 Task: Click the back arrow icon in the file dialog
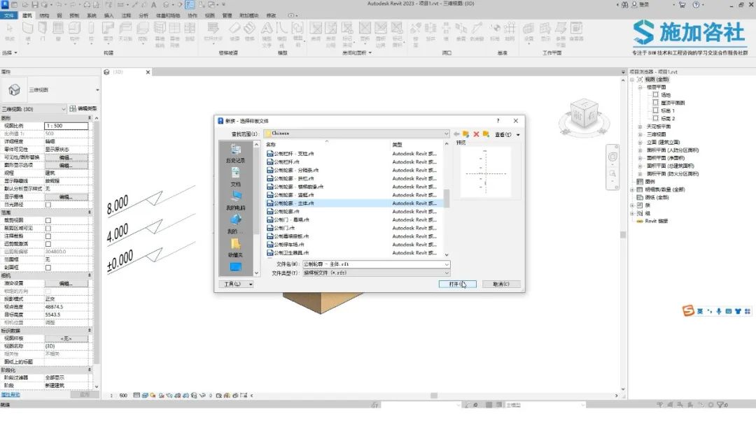pyautogui.click(x=456, y=134)
